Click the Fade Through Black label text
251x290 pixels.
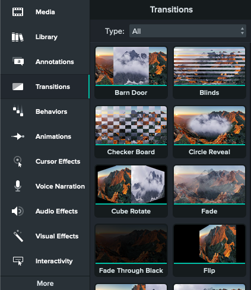tap(131, 270)
